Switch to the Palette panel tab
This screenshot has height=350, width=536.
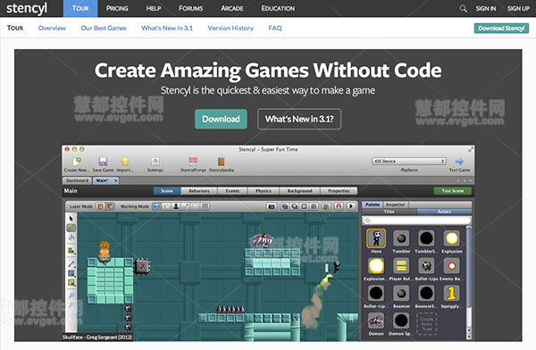(373, 204)
